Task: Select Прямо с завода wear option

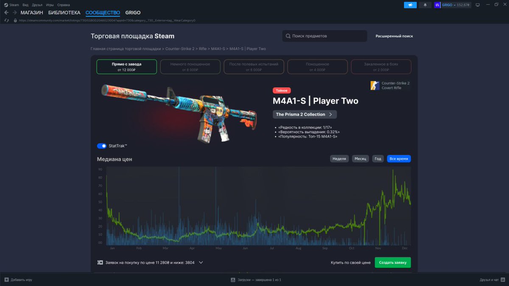Action: 126,67
